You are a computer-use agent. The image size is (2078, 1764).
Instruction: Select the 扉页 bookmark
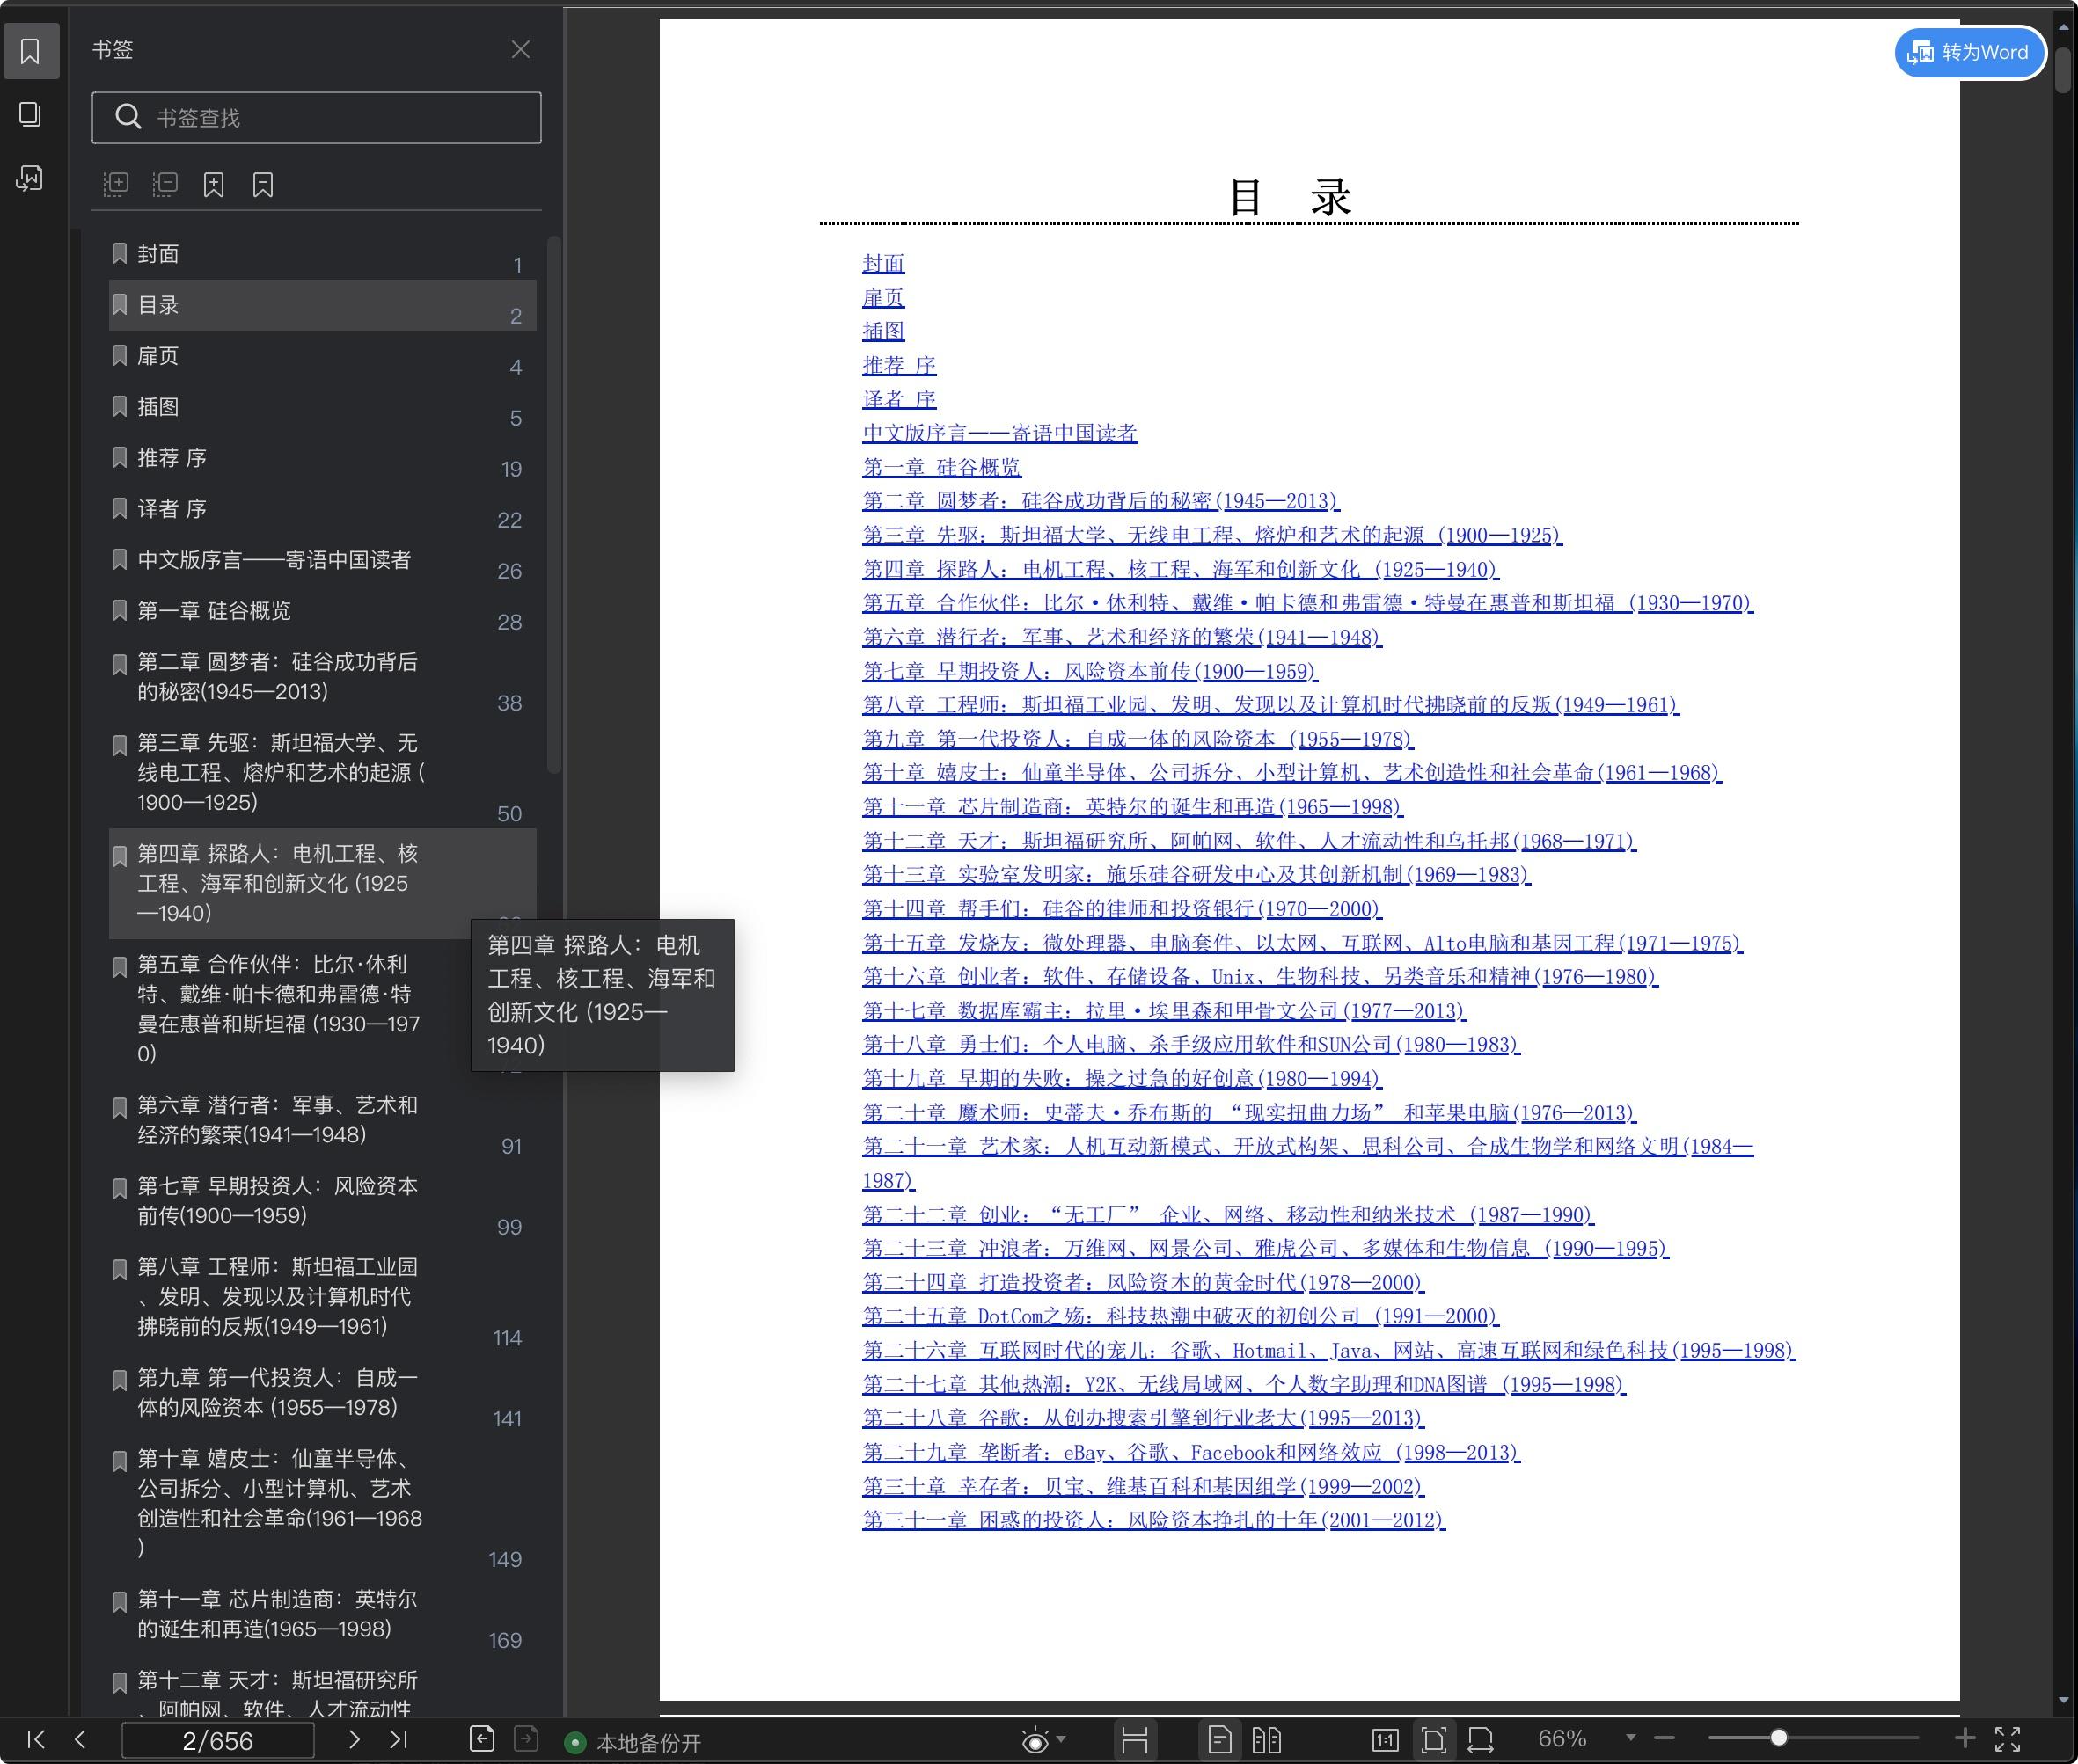(322, 356)
